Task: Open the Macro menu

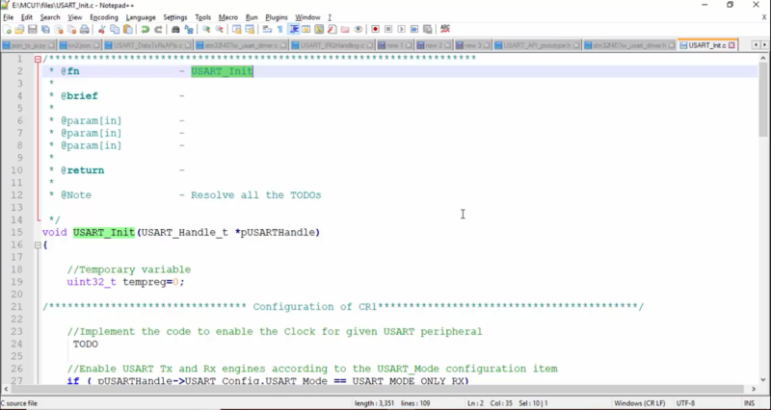Action: (228, 17)
